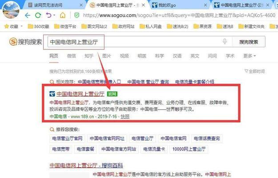Image resolution: width=278 pixels, height=178 pixels.
Task: Select the 学术 search category
Action: click(230, 56)
